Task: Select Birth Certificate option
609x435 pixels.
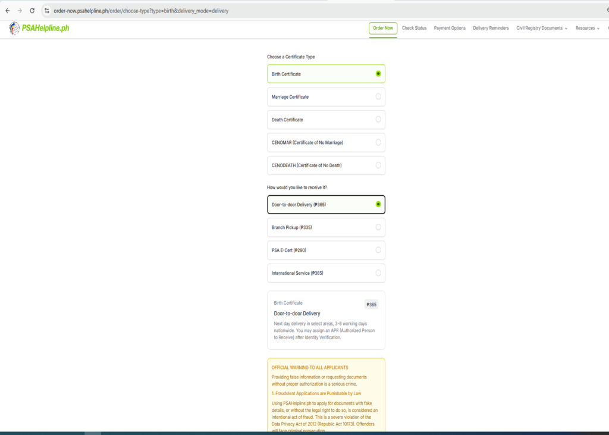Action: 326,74
